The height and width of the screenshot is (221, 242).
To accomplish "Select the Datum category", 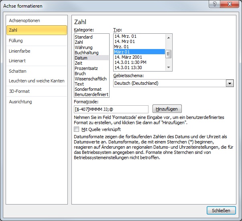I will 92,58.
